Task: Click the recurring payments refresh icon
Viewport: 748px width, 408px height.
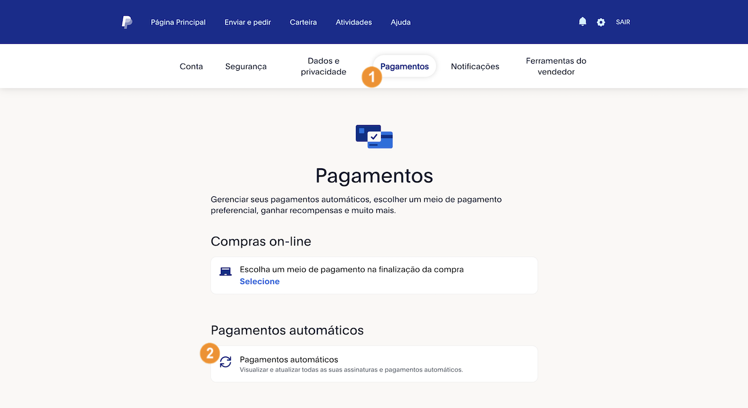Action: click(226, 362)
